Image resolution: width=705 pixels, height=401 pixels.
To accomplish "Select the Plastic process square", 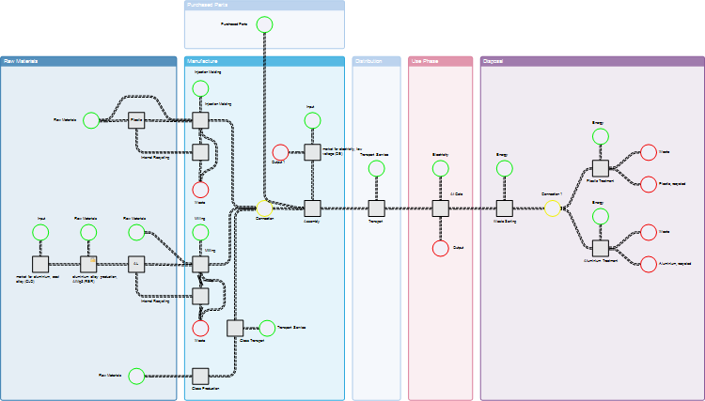I will pos(136,120).
